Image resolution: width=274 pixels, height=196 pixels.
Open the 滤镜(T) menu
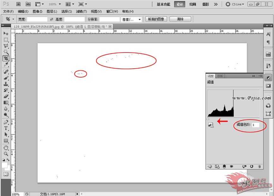[81, 12]
